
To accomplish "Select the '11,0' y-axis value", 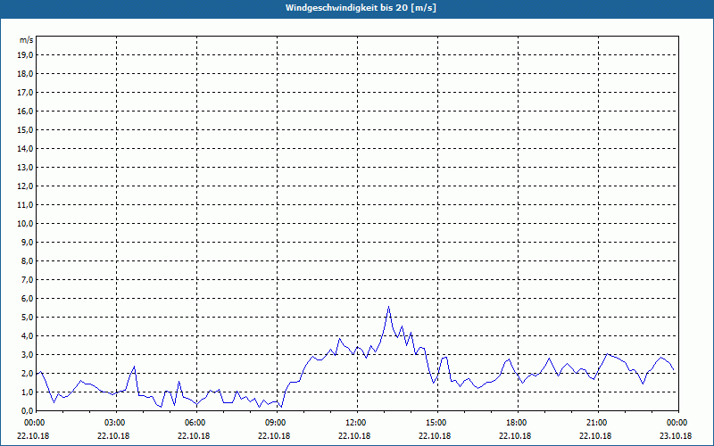I will tap(25, 205).
